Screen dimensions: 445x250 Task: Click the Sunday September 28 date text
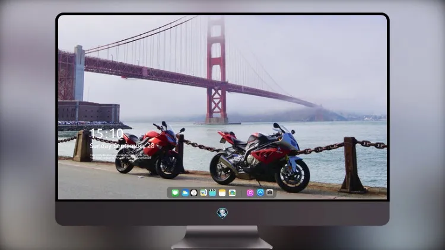(122, 146)
